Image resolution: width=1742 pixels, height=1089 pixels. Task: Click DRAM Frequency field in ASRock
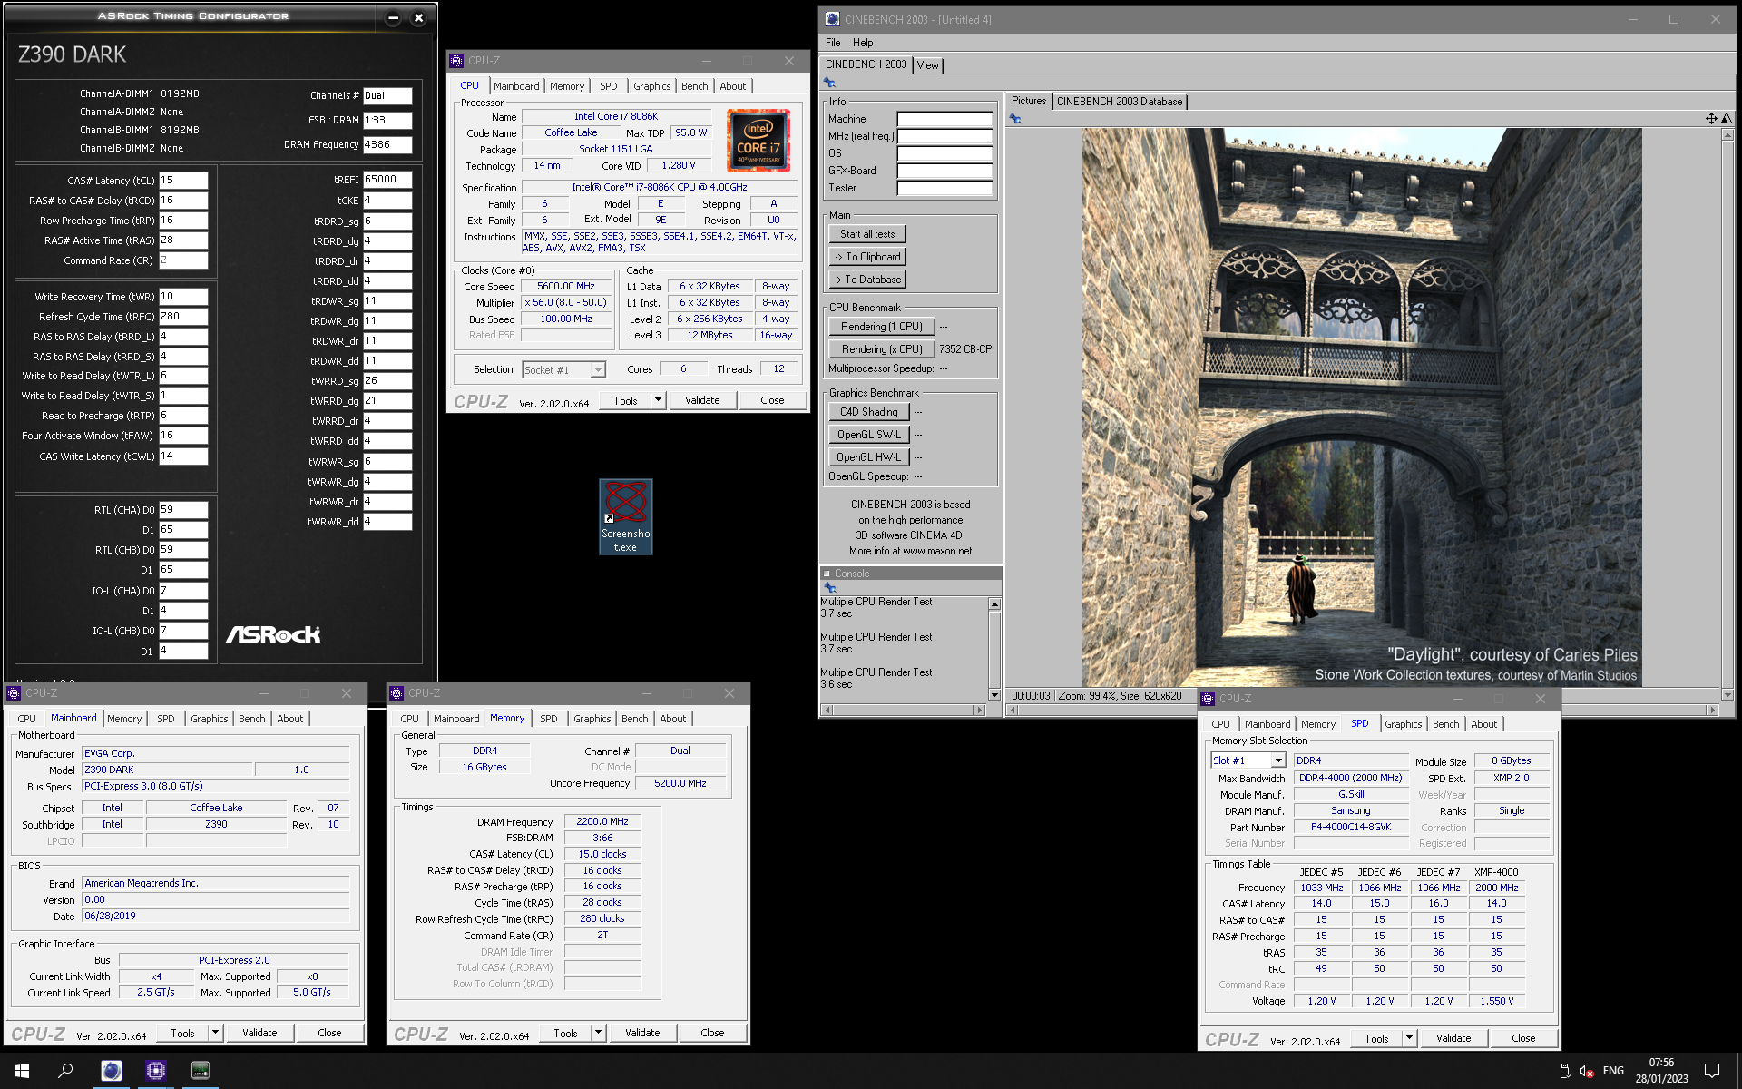coord(387,144)
